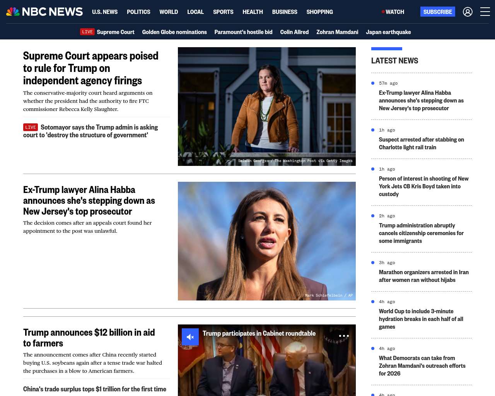This screenshot has width=495, height=396.
Task: Open the Supreme Court trending topic
Action: click(x=116, y=32)
